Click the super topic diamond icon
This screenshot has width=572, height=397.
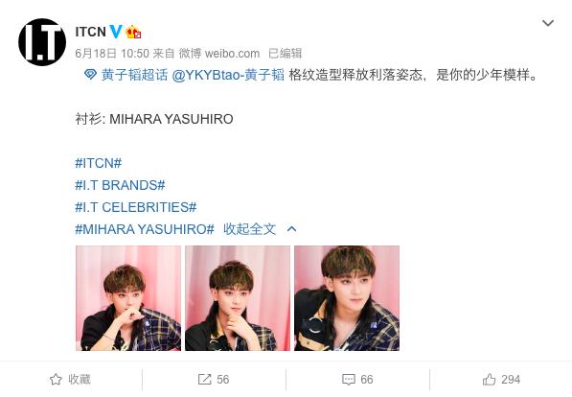click(90, 75)
